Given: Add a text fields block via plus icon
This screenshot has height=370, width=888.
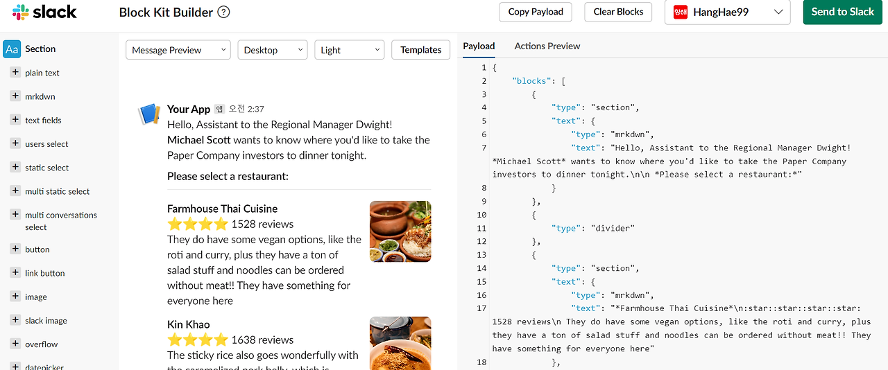Looking at the screenshot, I should tap(15, 119).
